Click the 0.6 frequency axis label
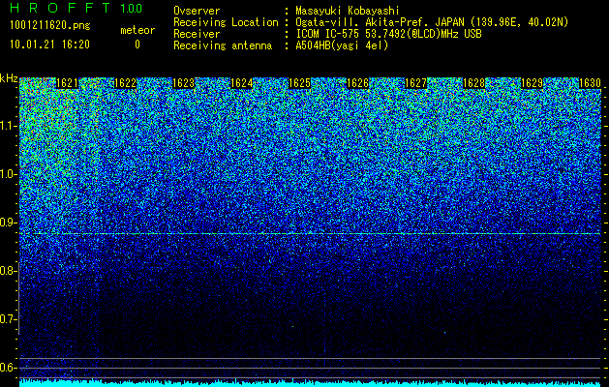 8,368
